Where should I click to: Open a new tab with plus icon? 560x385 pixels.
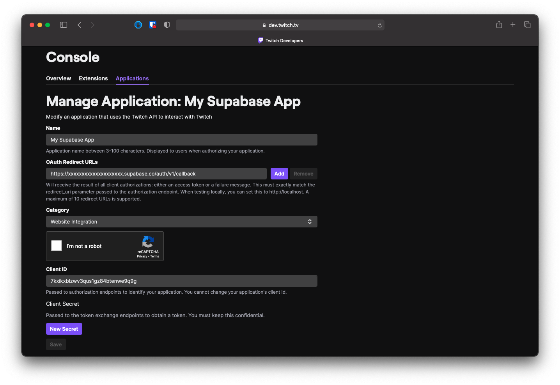coord(513,25)
